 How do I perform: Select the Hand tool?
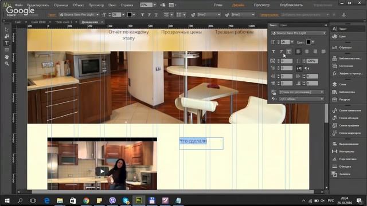click(x=6, y=57)
